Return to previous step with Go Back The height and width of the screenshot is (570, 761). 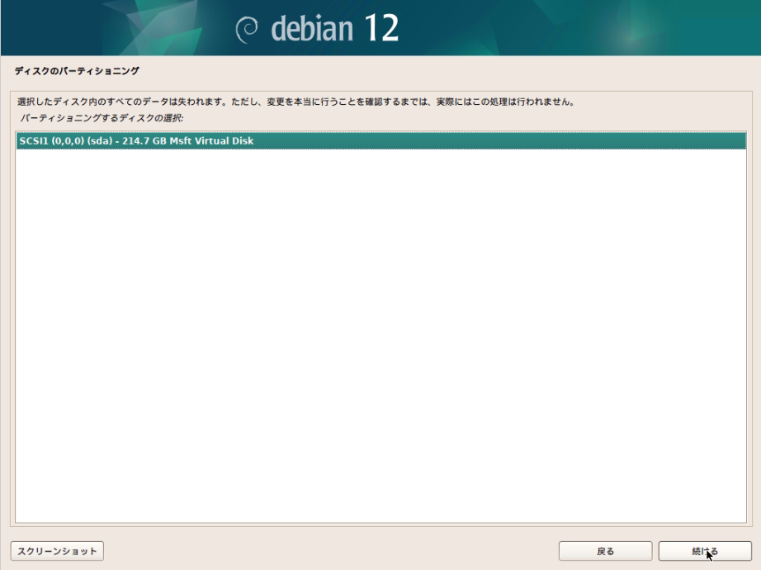click(x=605, y=550)
